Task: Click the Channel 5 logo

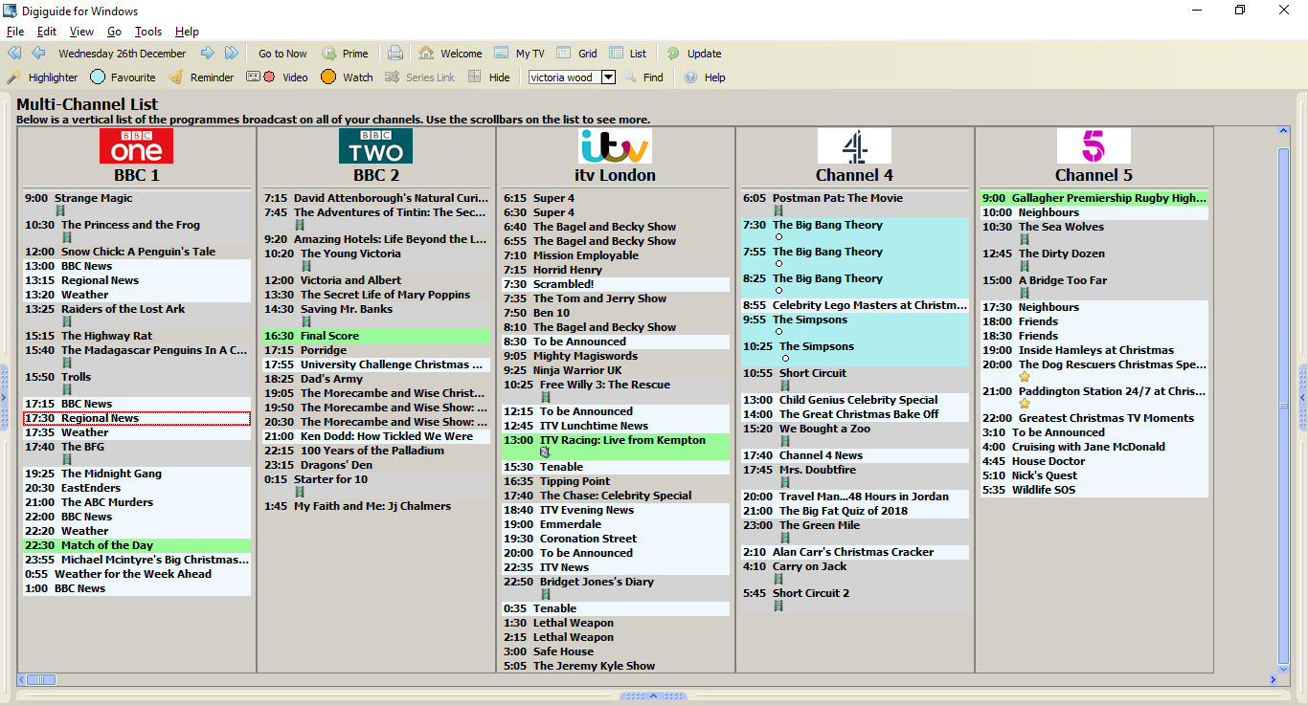Action: coord(1094,146)
